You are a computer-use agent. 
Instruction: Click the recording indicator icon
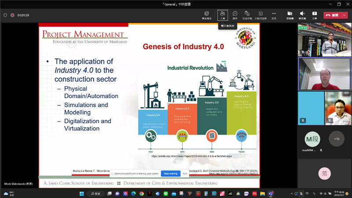[12, 15]
